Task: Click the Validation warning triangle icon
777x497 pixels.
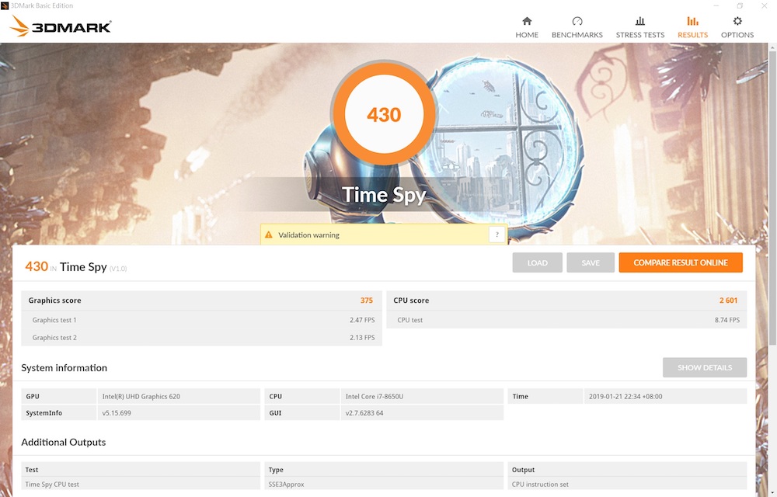Action: (x=269, y=235)
